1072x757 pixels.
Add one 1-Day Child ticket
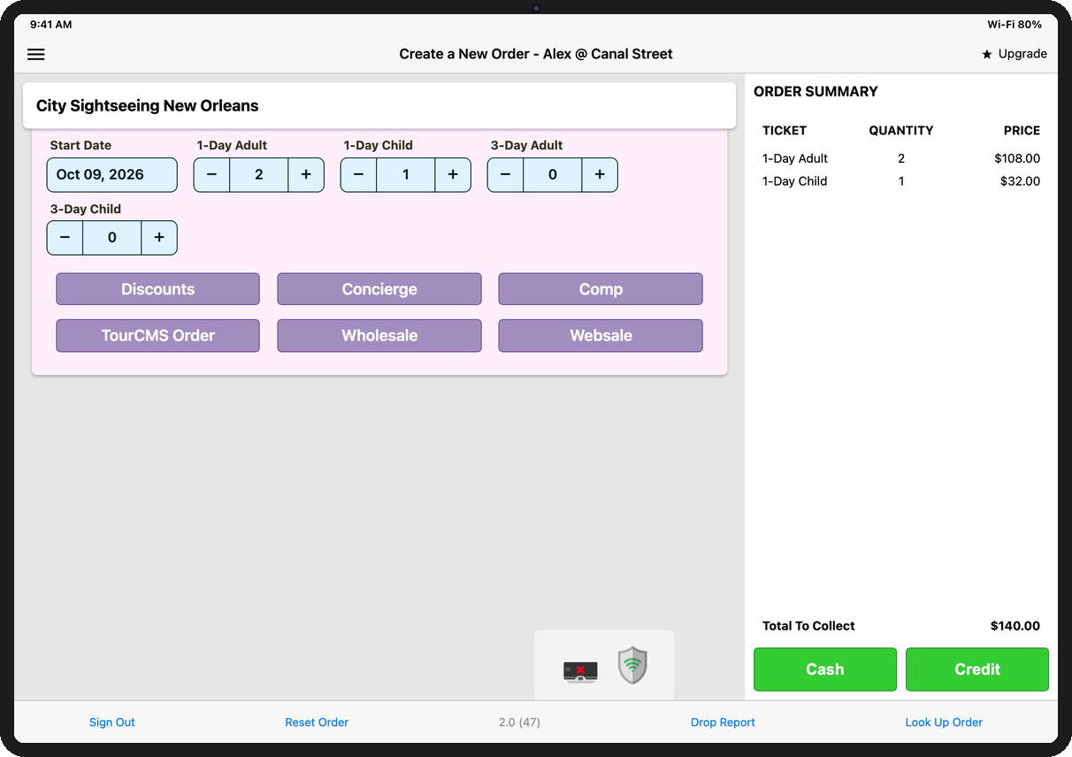[x=453, y=175]
